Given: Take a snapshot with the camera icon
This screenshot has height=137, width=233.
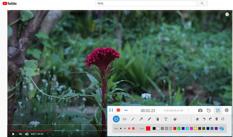Looking at the screenshot, I should pos(200,110).
